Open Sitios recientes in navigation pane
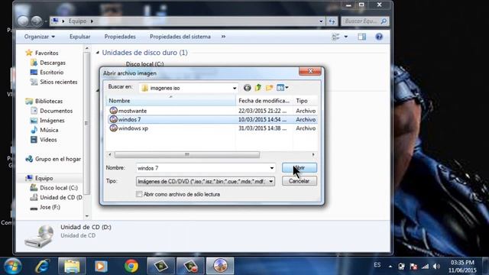Viewport: 489px width, 275px height. coord(58,82)
